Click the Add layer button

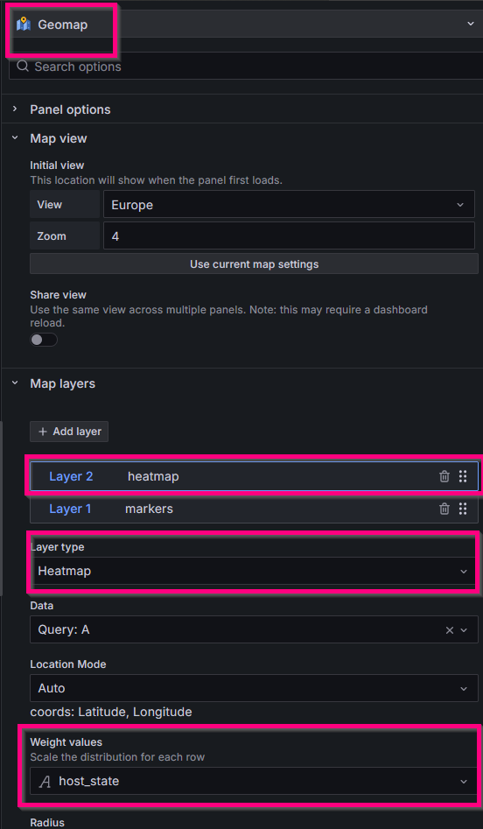(x=69, y=432)
